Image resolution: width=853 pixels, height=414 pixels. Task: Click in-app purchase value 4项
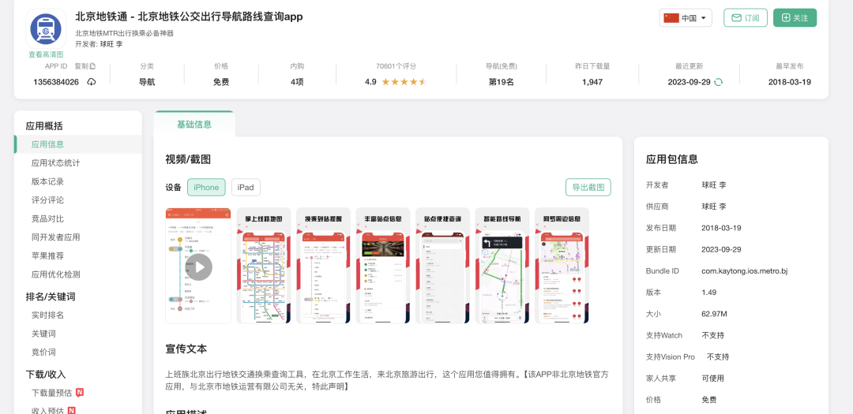[x=297, y=82]
